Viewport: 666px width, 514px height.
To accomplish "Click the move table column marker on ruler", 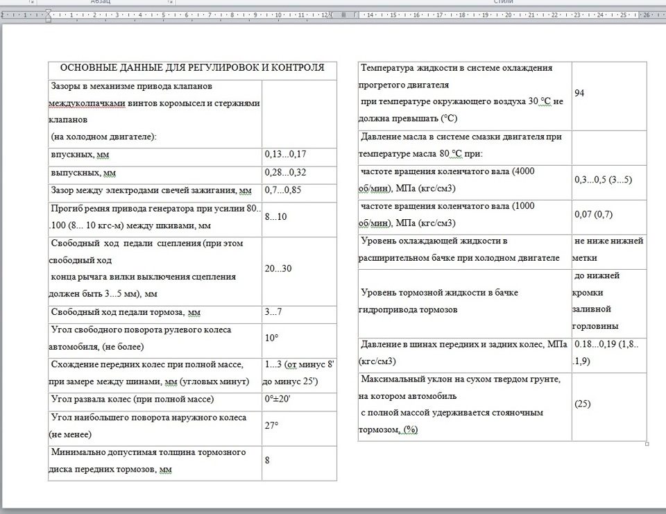I will [343, 15].
